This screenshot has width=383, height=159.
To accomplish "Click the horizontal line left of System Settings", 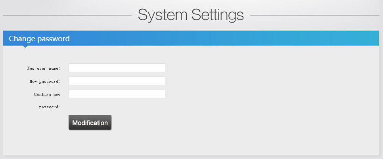I will [x=67, y=16].
